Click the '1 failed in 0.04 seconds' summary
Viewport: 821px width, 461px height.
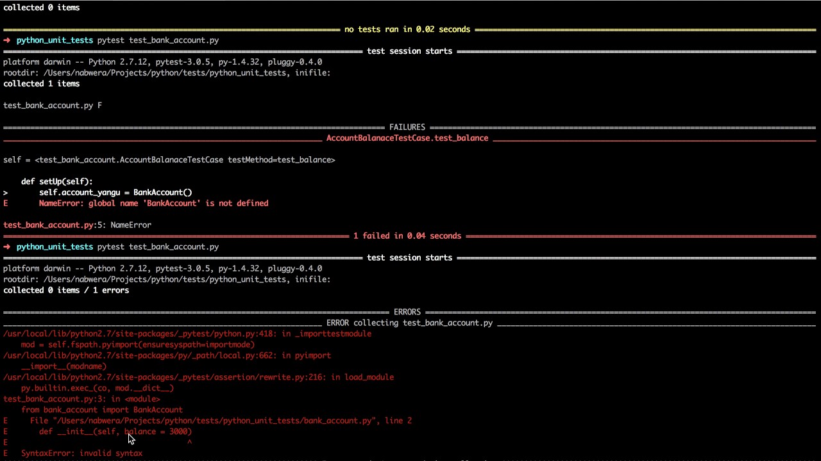pyautogui.click(x=407, y=236)
